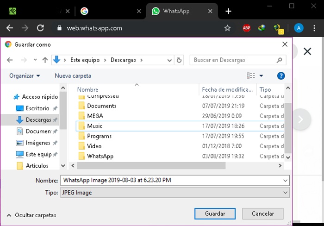Click Nueva carpeta button

73,76
